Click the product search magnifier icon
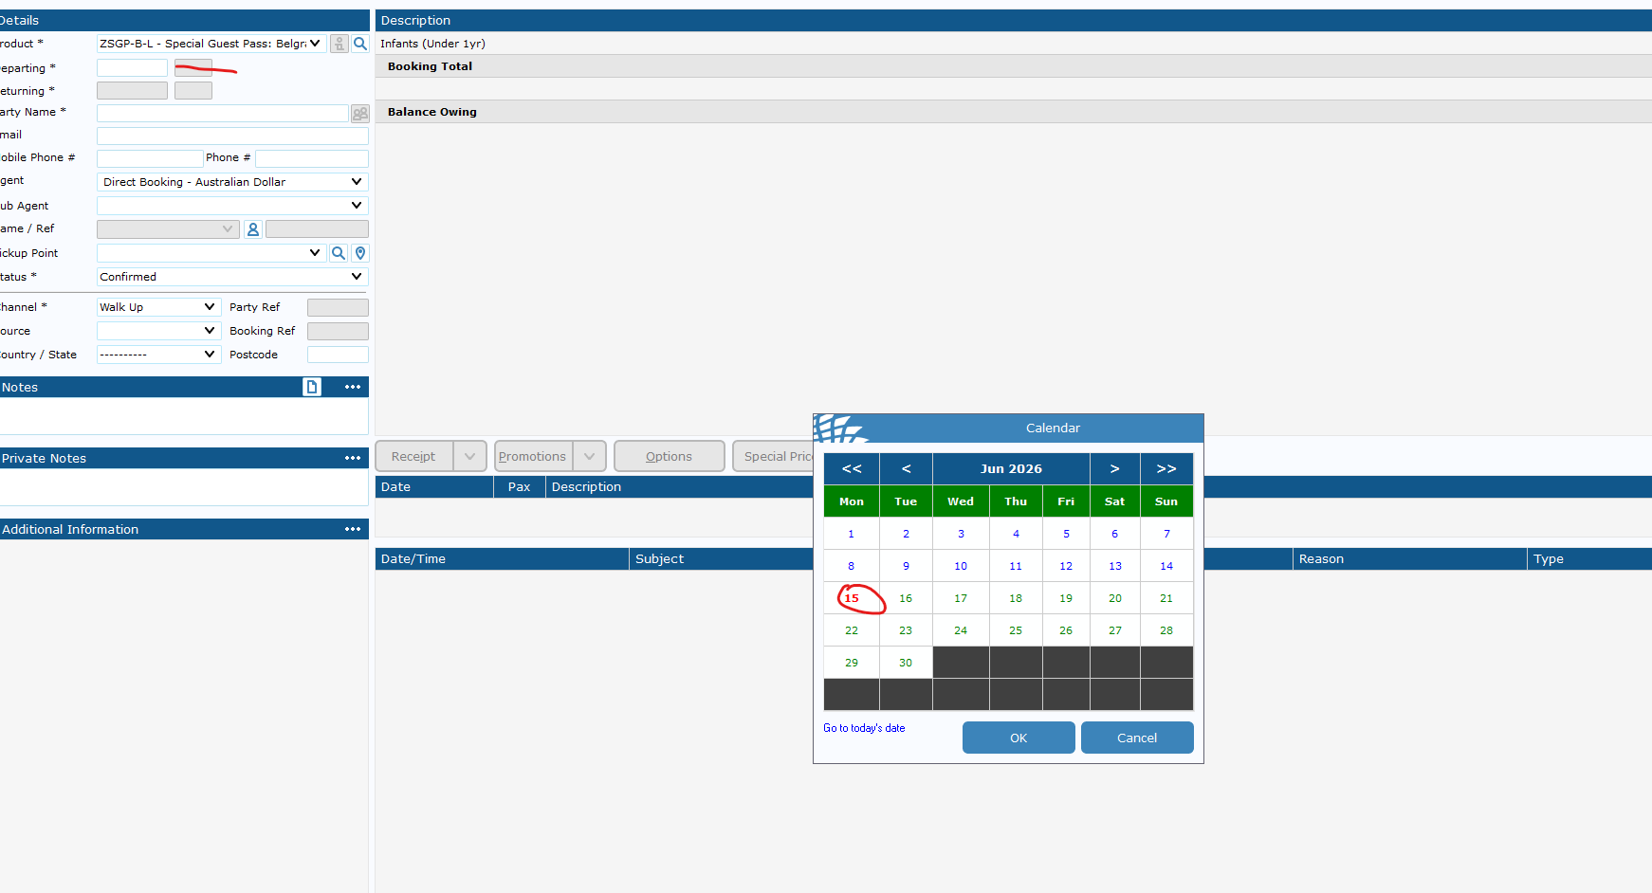1652x893 pixels. click(x=360, y=44)
